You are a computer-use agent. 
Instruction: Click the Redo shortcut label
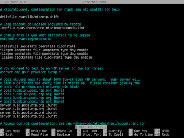coord(165,135)
